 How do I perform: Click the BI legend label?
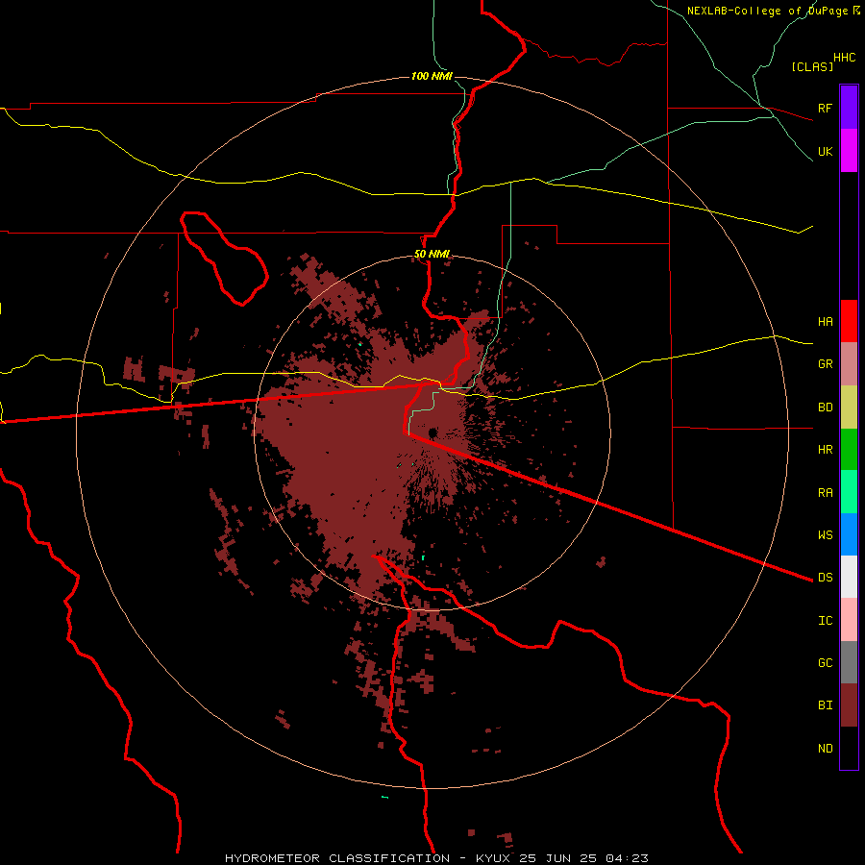[825, 705]
